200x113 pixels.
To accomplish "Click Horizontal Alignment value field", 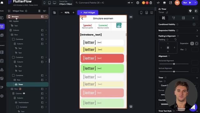I will click(195, 63).
